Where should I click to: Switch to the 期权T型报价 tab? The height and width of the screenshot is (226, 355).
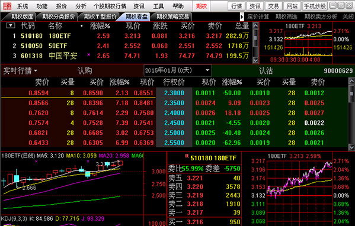click(100, 17)
